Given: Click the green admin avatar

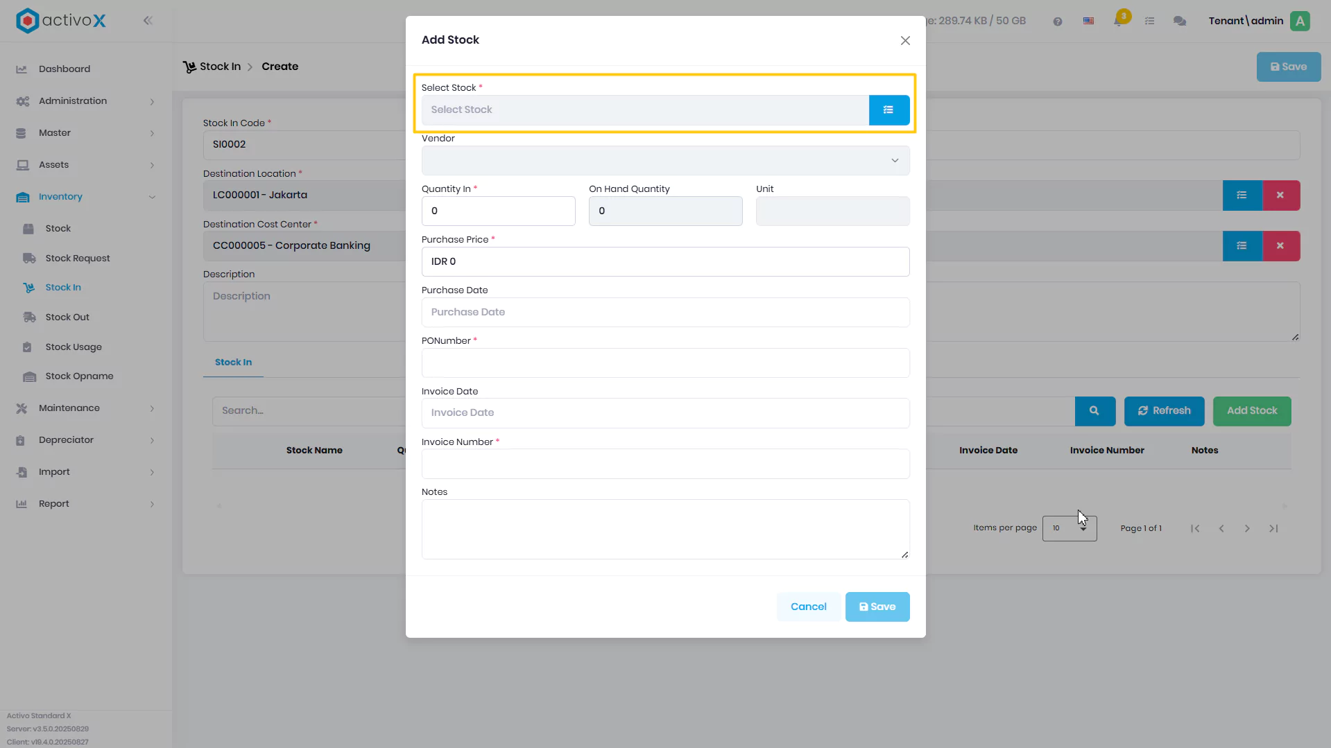Looking at the screenshot, I should pos(1300,21).
